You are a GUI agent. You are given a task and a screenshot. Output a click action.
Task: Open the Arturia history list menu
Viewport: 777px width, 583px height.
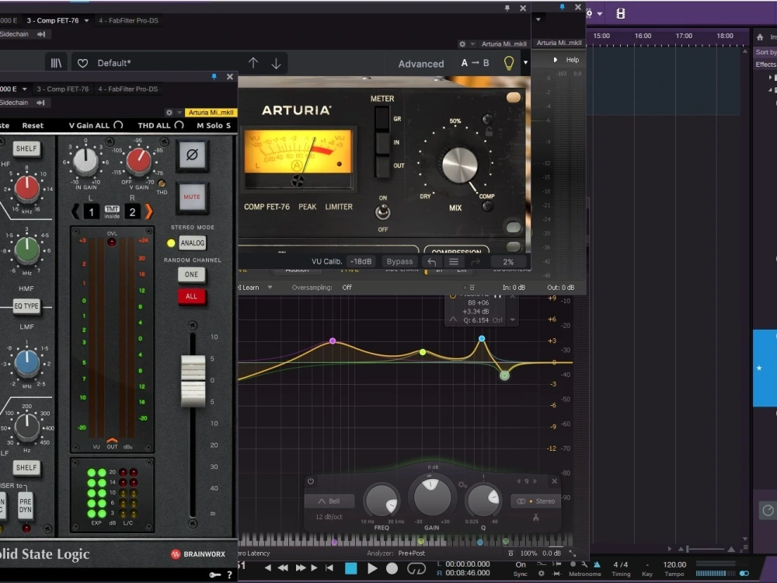tap(454, 262)
